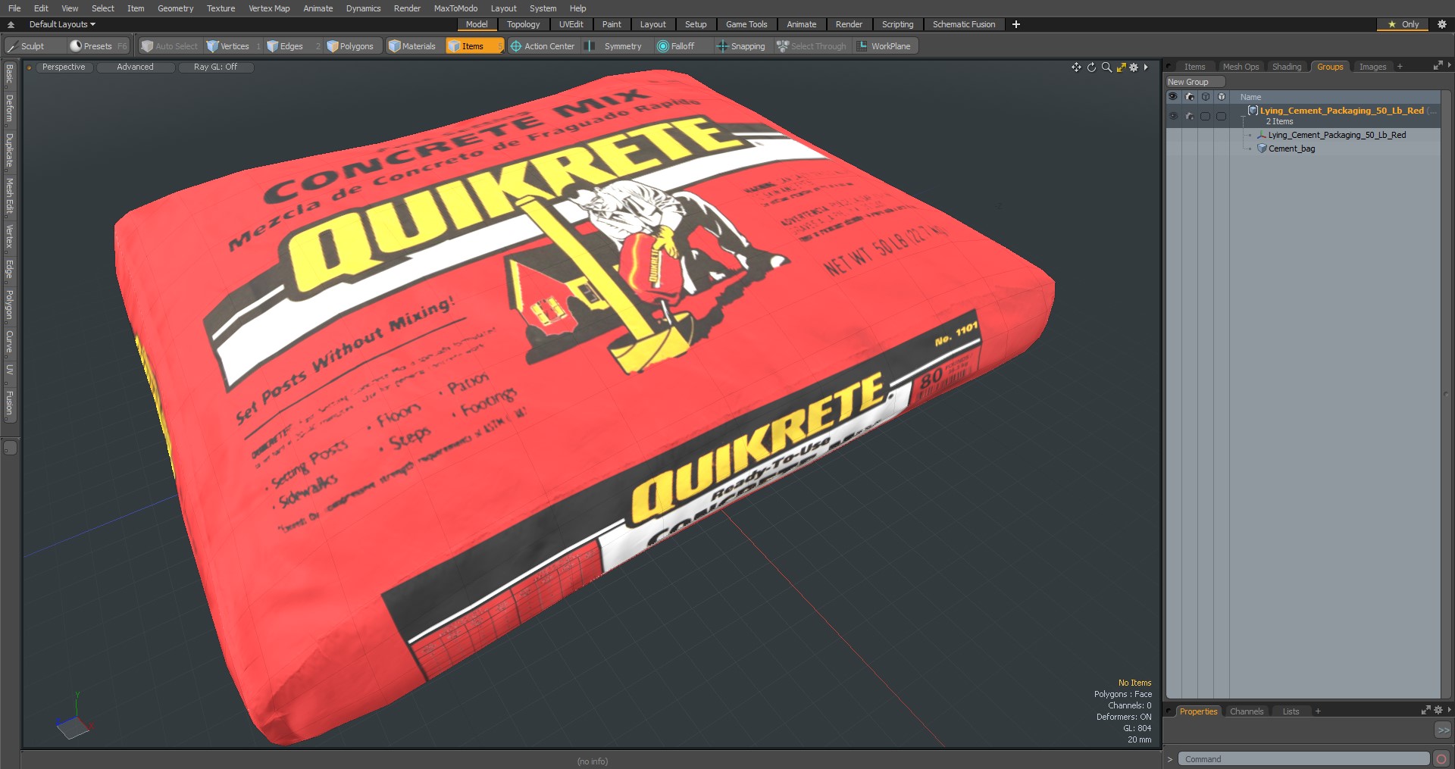The image size is (1455, 769).
Task: Select the Cement_bag mesh item
Action: [1291, 148]
